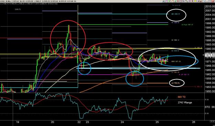Click date label 26 on the time axis
This screenshot has height=126, width=215.
coord(194,122)
